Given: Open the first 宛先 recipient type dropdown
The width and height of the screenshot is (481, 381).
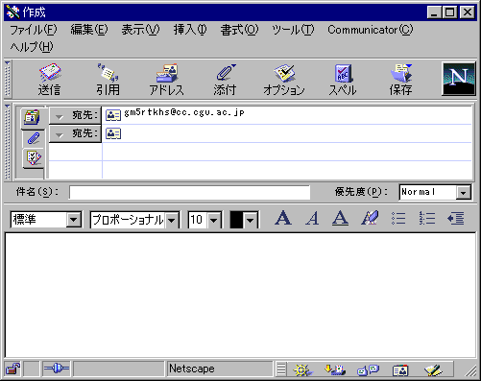Looking at the screenshot, I should pos(75,115).
